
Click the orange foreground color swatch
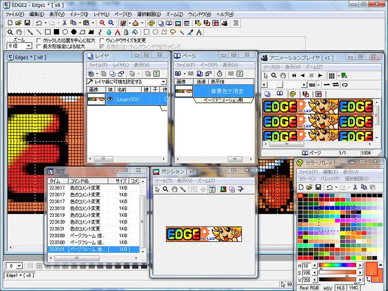371,269
